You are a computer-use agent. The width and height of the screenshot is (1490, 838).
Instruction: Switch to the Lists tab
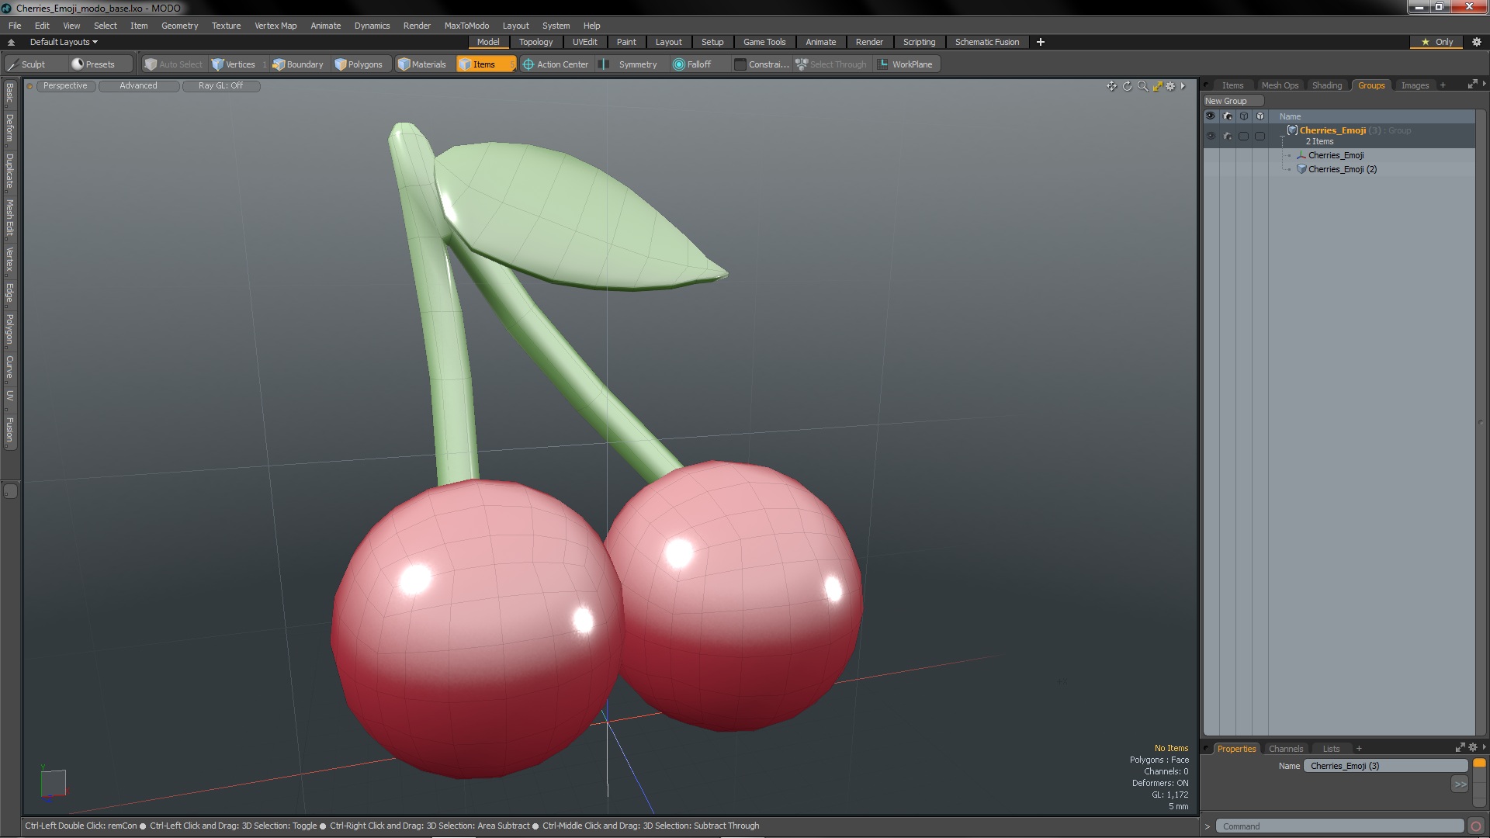(x=1331, y=749)
